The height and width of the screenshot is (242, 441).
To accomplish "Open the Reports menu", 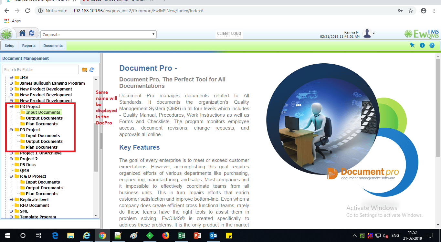I will pyautogui.click(x=29, y=46).
